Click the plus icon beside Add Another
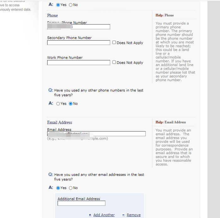The image size is (220, 218). [90, 215]
